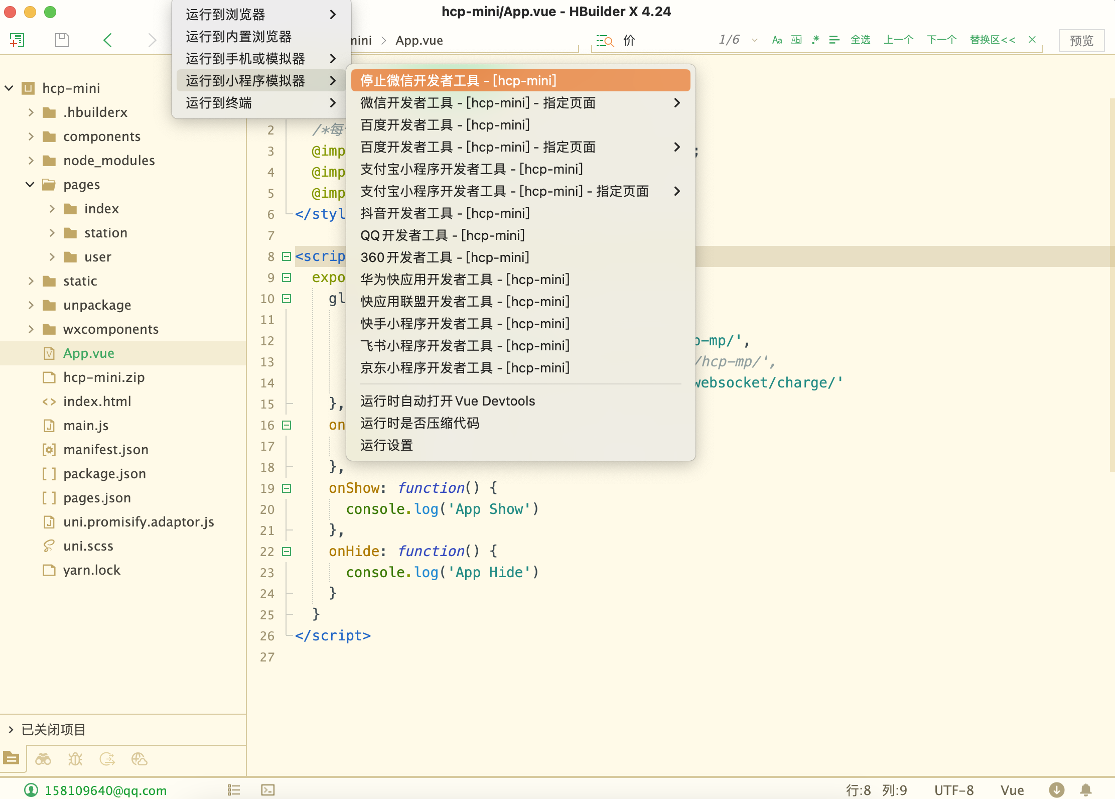Image resolution: width=1115 pixels, height=799 pixels.
Task: Open 运行到终端 submenu
Action: (x=261, y=103)
